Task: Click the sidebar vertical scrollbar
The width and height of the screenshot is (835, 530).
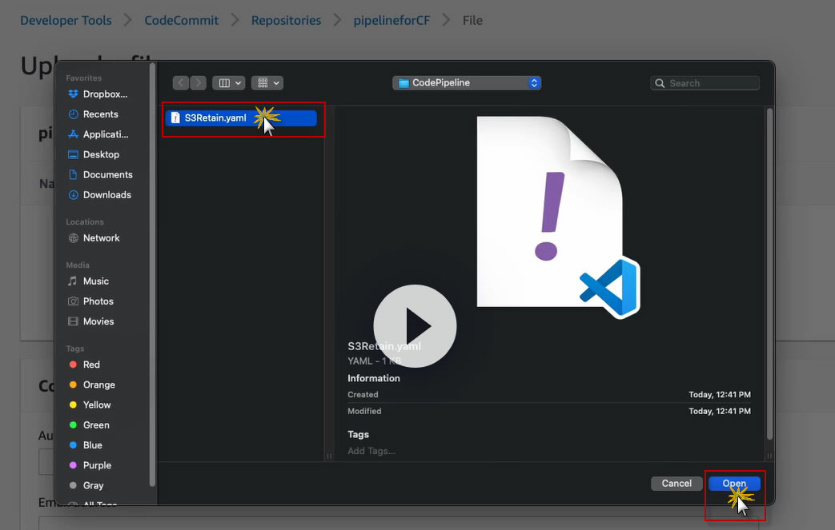Action: tap(152, 275)
